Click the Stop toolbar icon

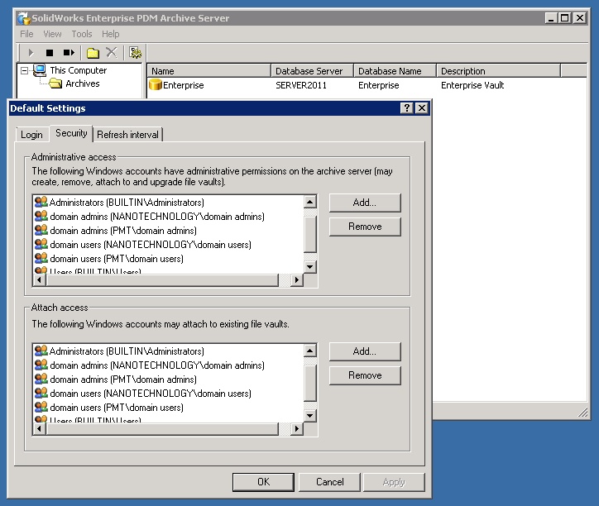coord(50,53)
